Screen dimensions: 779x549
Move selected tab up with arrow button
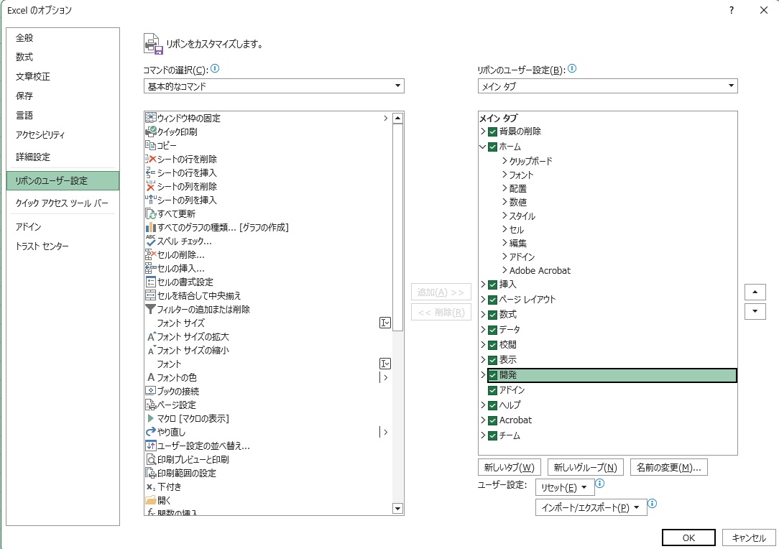click(755, 292)
